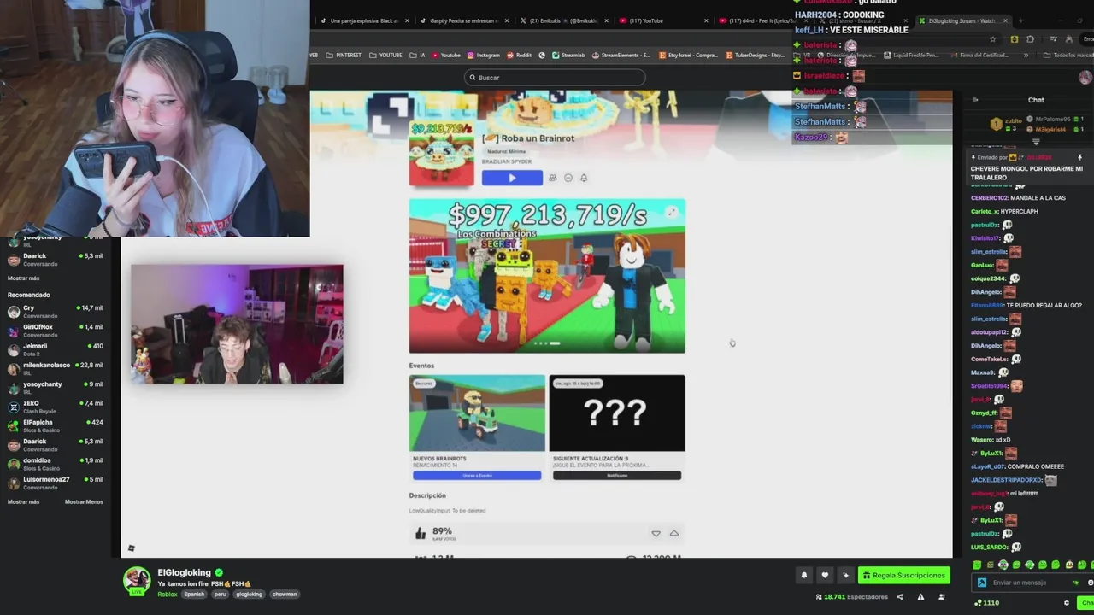Screen dimensions: 1094x615
Task: Open the PINTEREST bookmarks folder
Action: pos(344,55)
